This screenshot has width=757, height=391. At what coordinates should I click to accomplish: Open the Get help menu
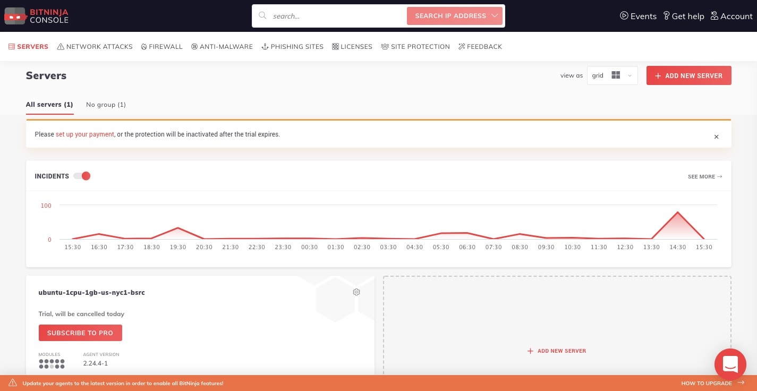pyautogui.click(x=684, y=16)
